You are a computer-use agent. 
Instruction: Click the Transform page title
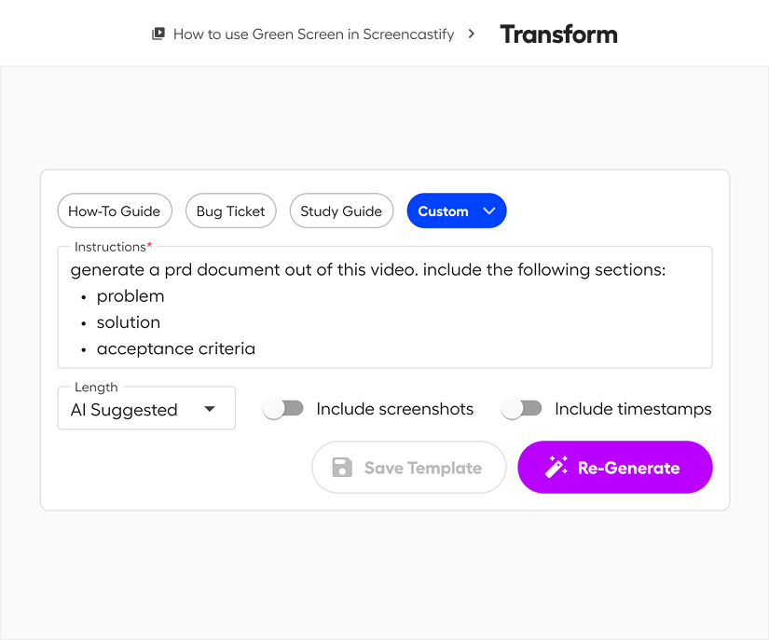[x=557, y=34]
